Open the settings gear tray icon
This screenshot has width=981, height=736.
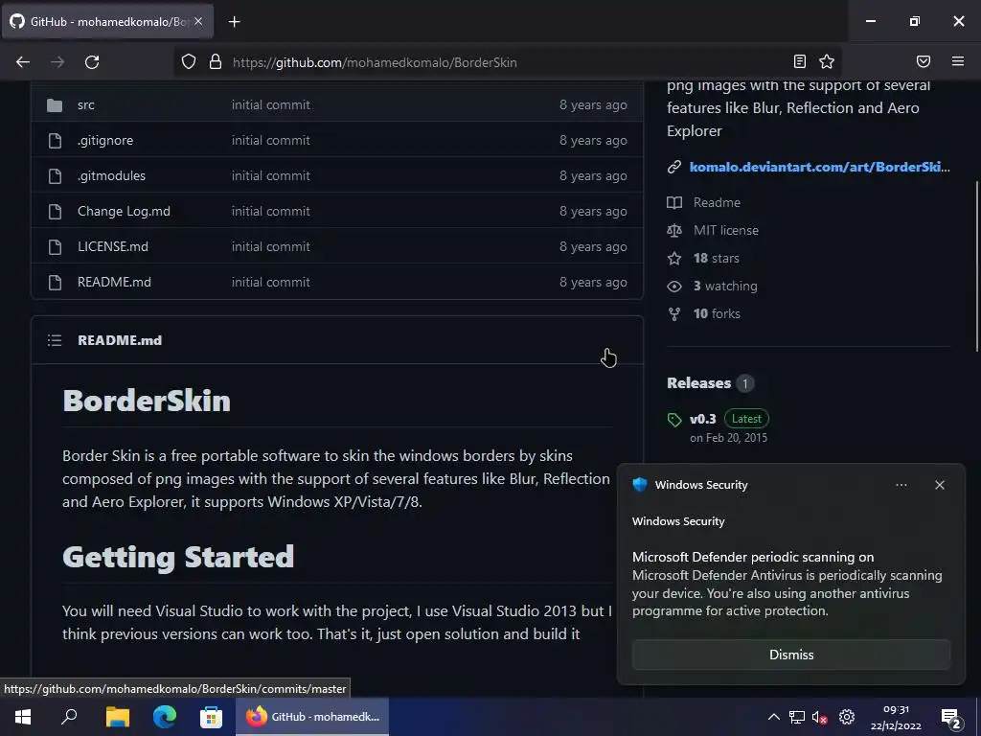coord(847,717)
